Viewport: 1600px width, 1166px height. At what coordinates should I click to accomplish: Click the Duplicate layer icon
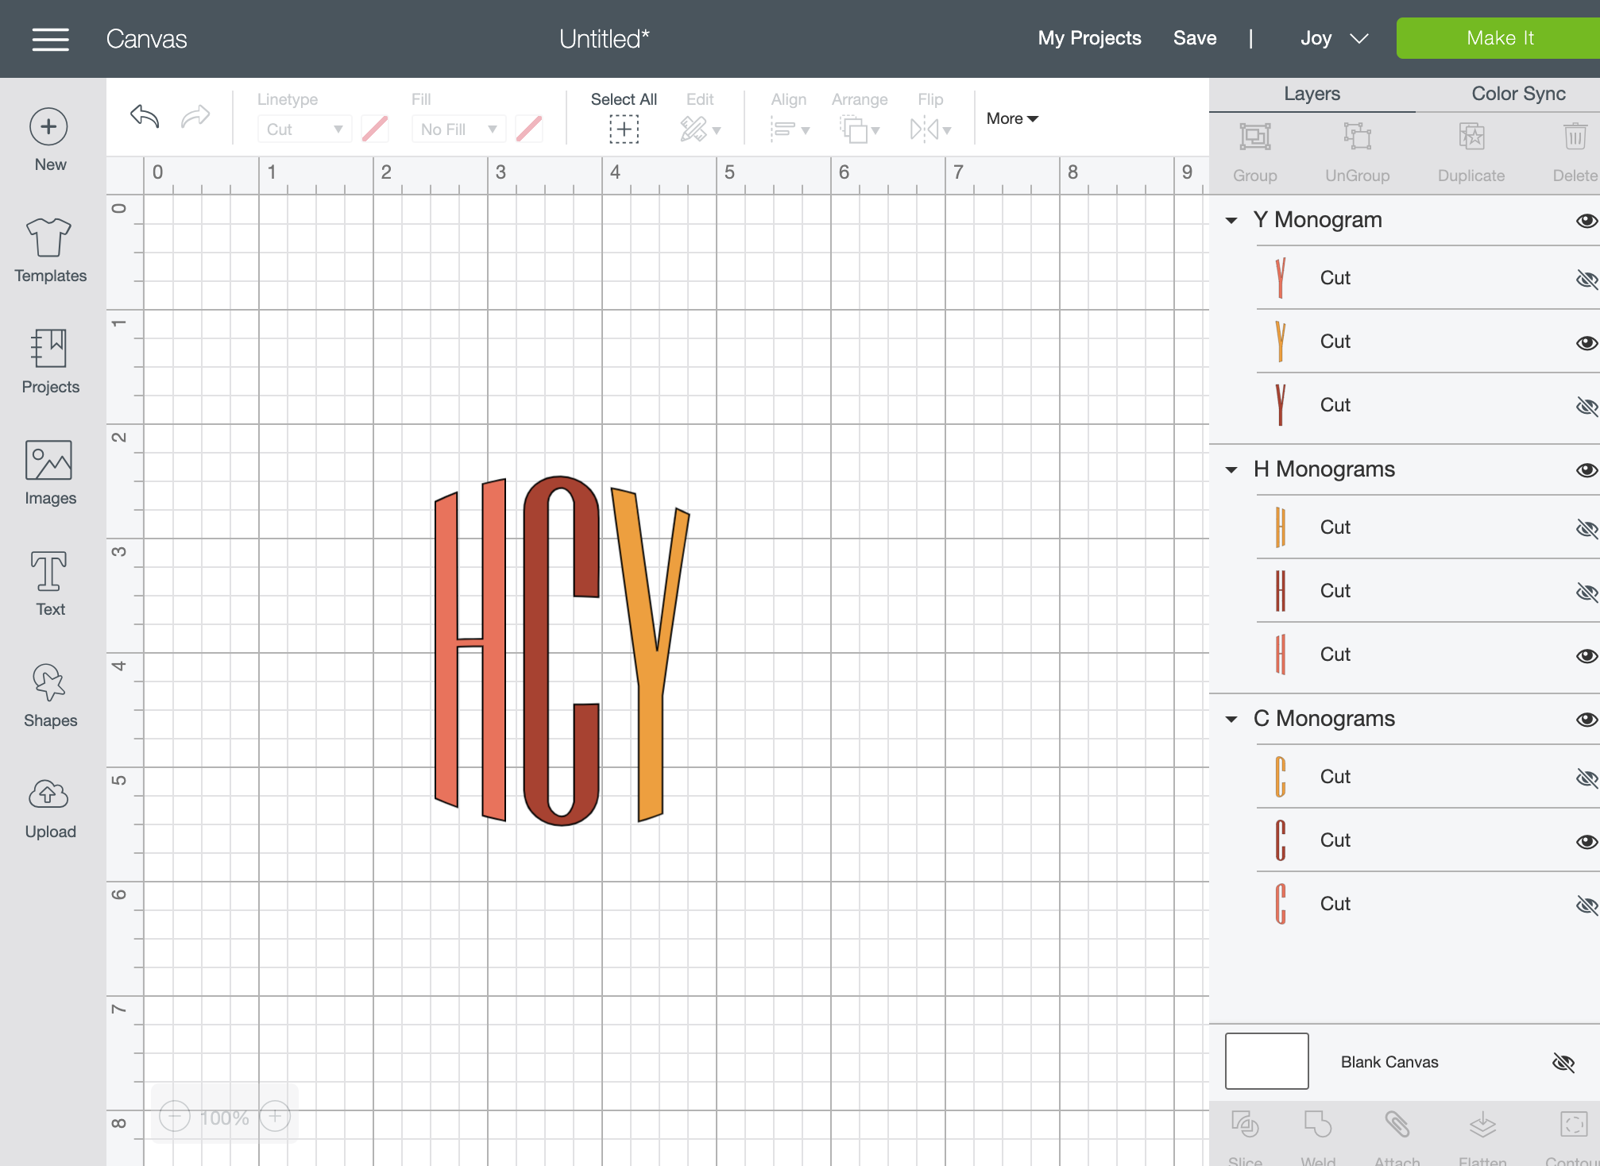(1471, 137)
